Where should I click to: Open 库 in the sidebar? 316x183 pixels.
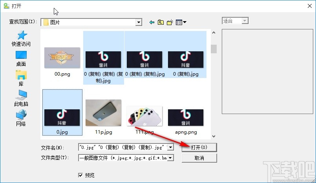[21, 78]
